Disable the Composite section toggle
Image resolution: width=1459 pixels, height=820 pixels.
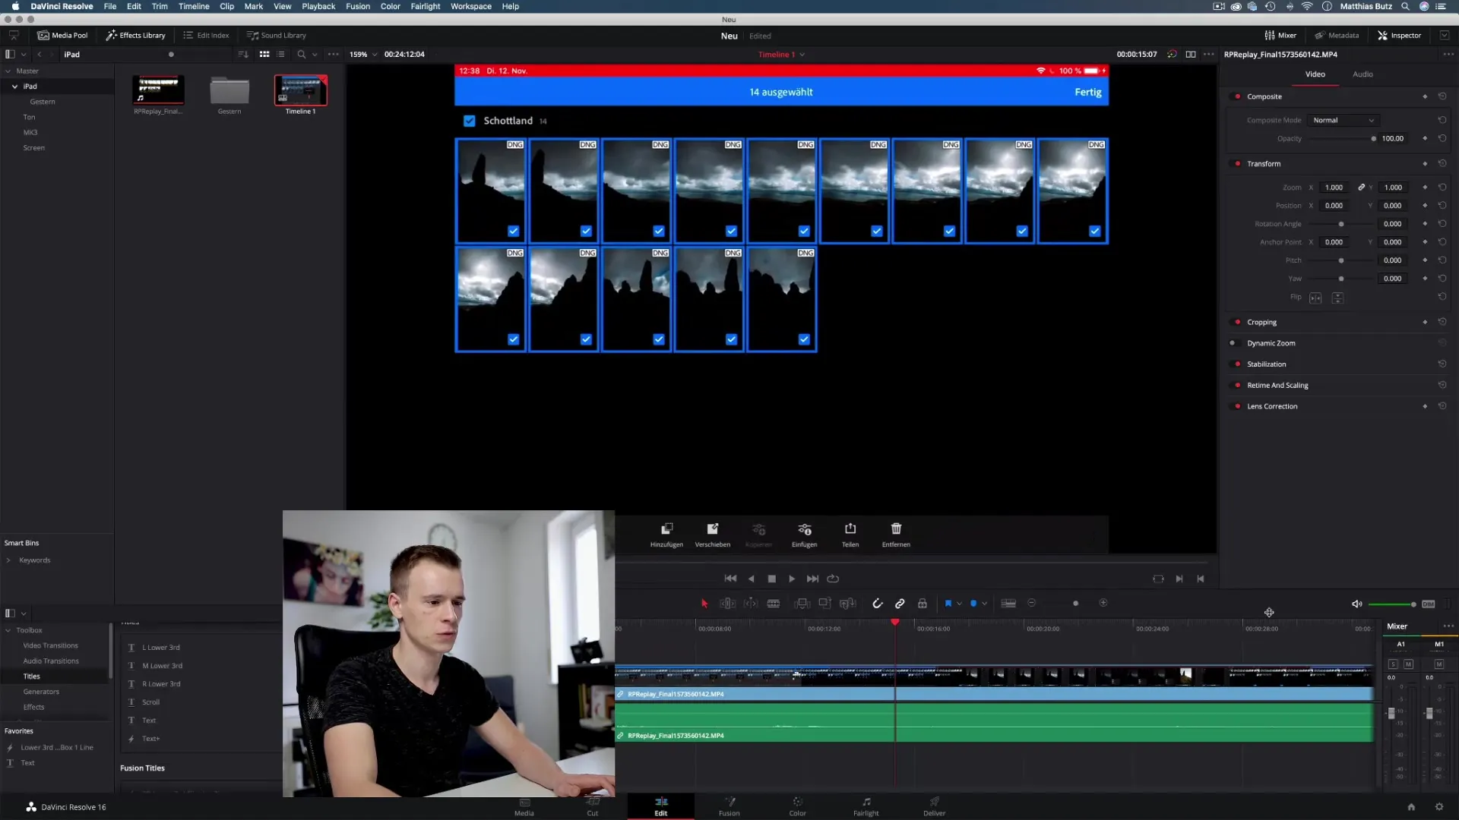pyautogui.click(x=1237, y=96)
